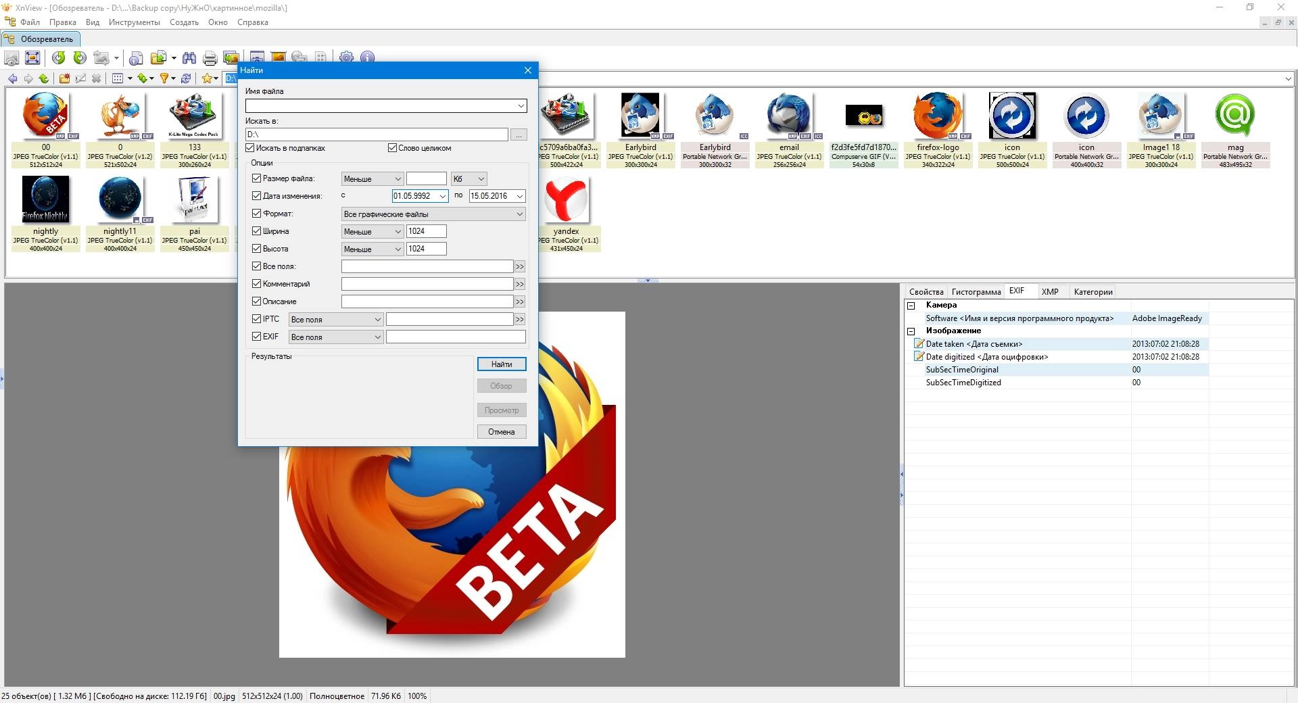The width and height of the screenshot is (1298, 703).
Task: Navigate back with left arrow
Action: (12, 78)
